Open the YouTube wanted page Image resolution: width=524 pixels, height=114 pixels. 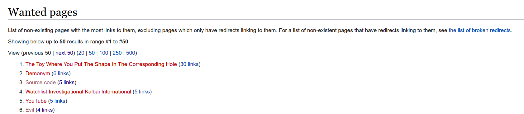coord(36,101)
